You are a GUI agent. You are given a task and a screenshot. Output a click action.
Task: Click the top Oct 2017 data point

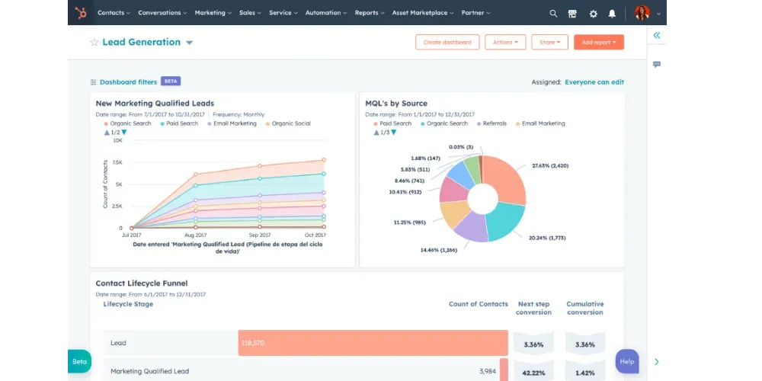coord(324,160)
